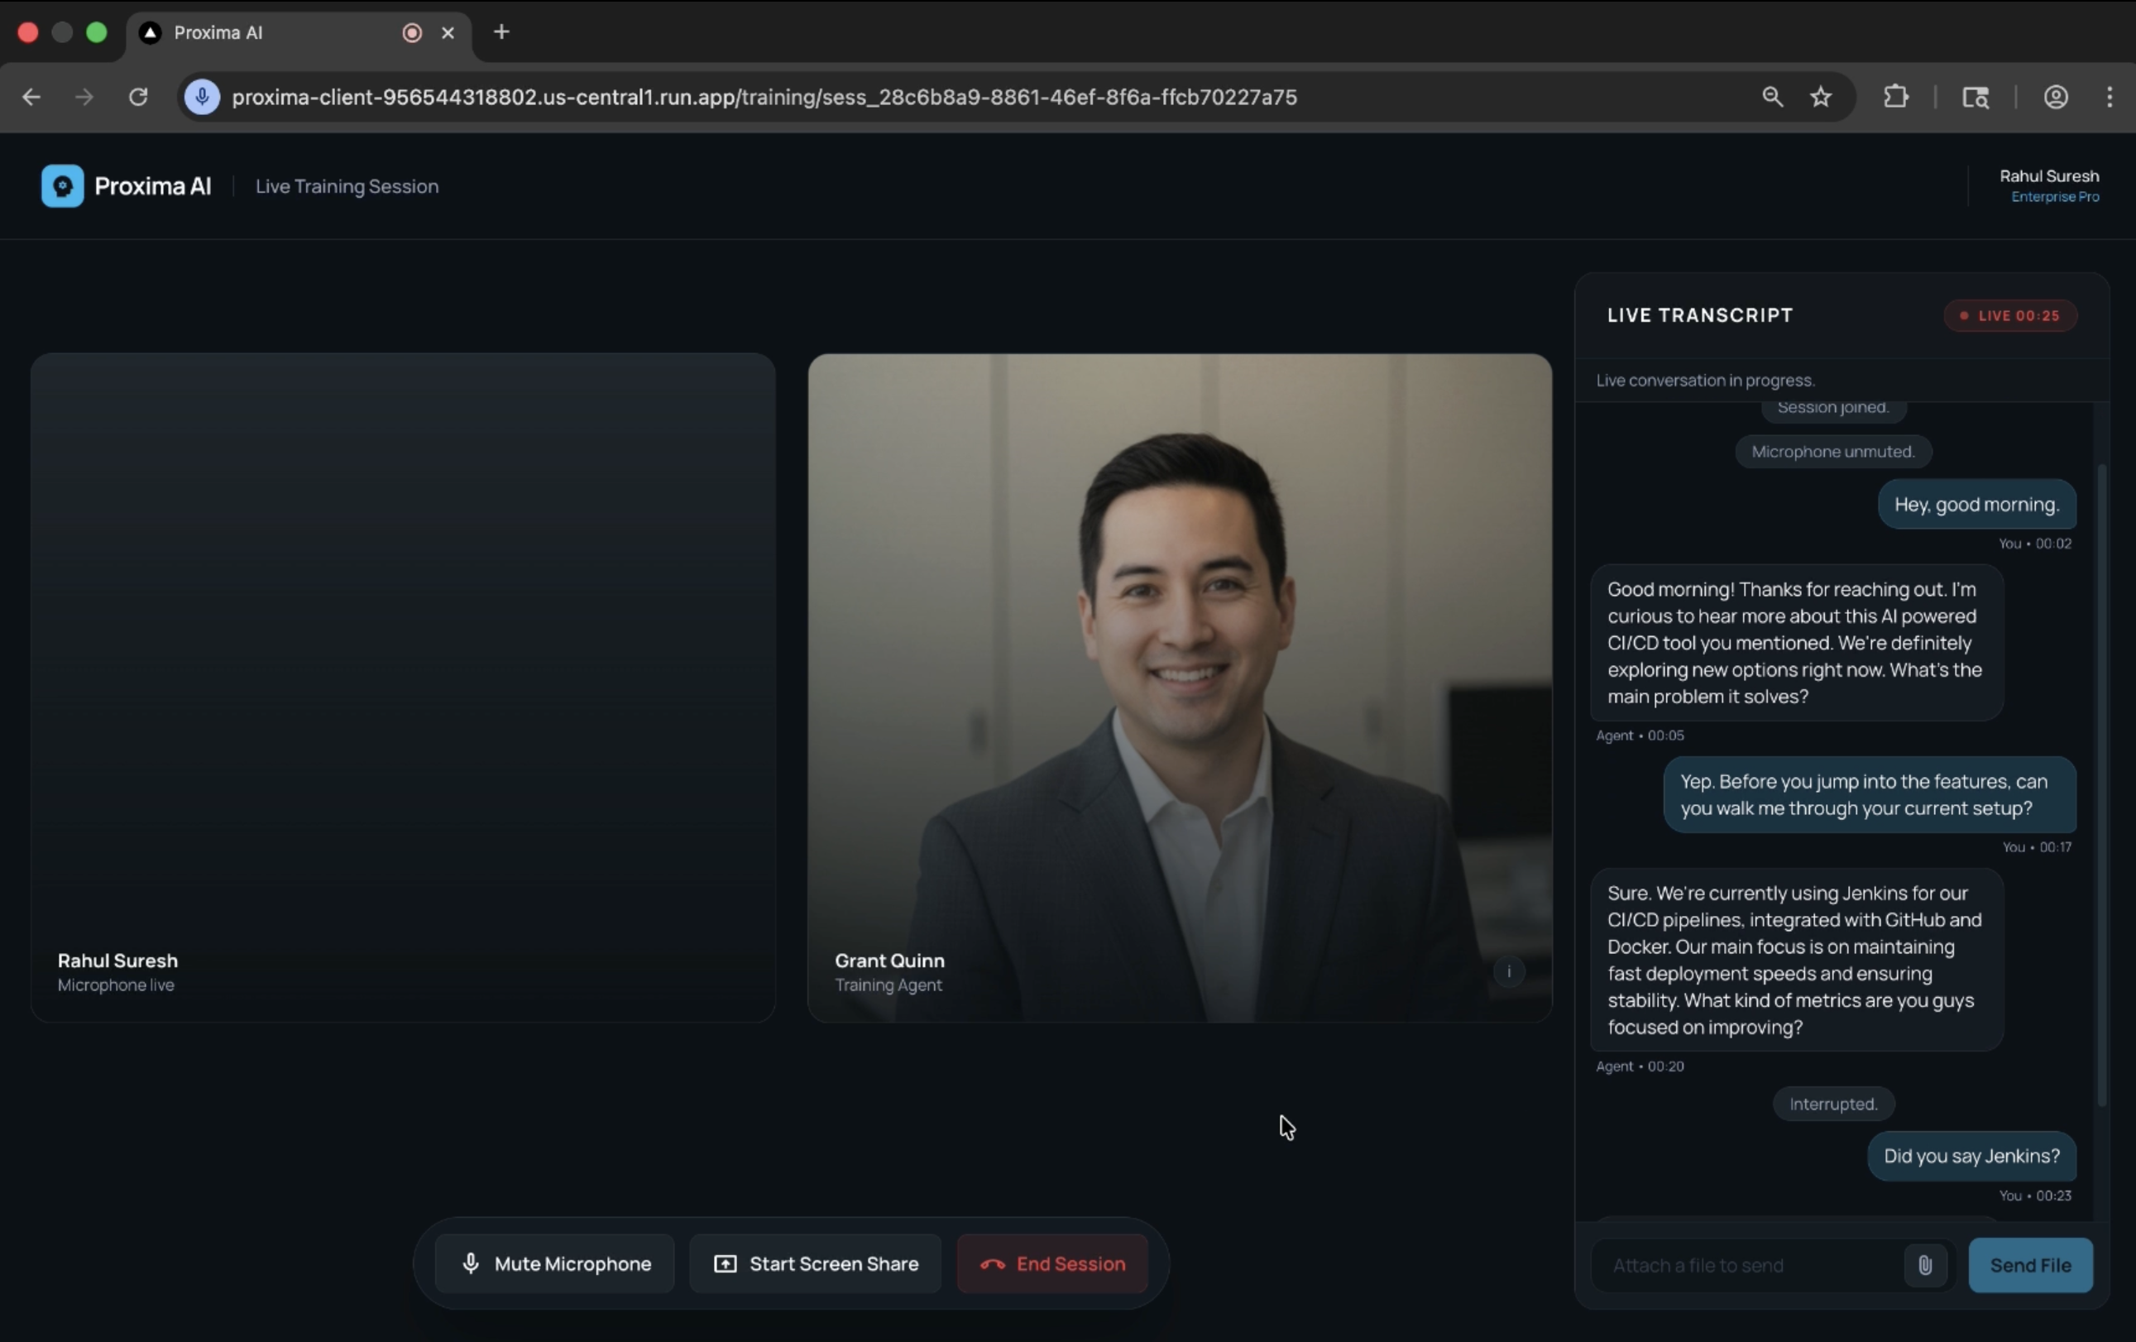Reload the page

(x=137, y=97)
